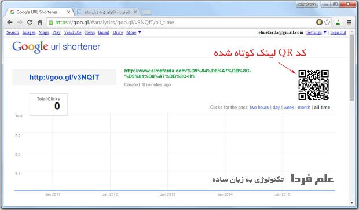This screenshot has height=210, width=359.
Task: Expand the More dropdown arrow
Action: click(x=140, y=32)
